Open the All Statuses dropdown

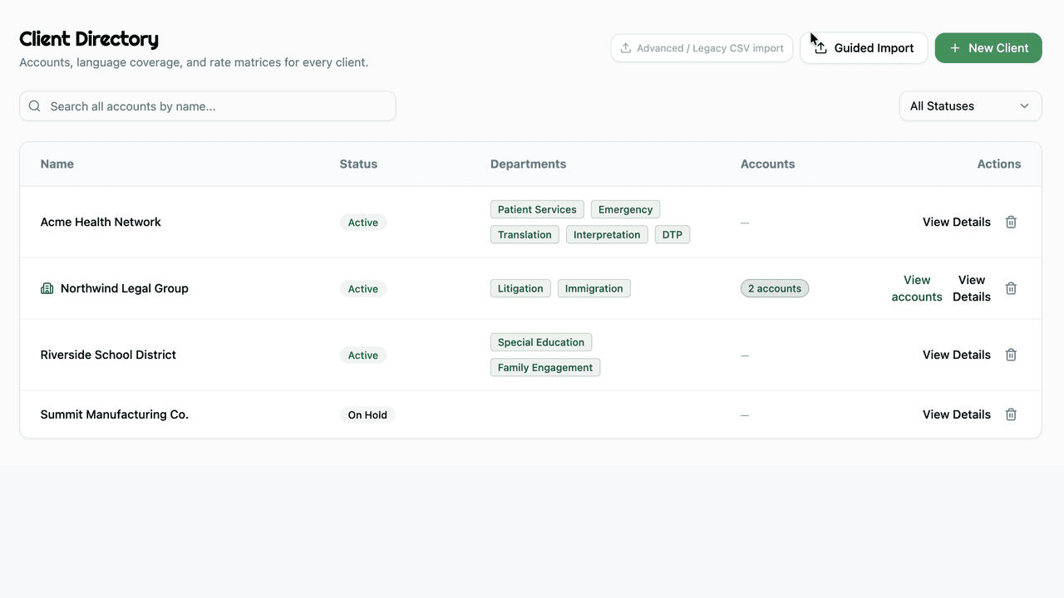[970, 106]
